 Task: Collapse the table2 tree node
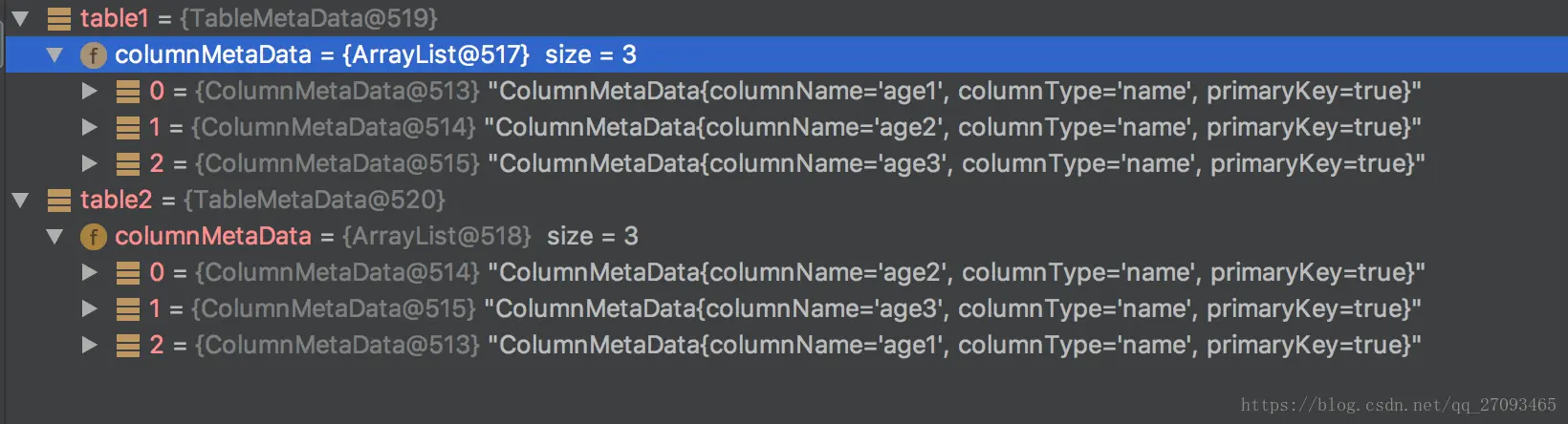(20, 200)
